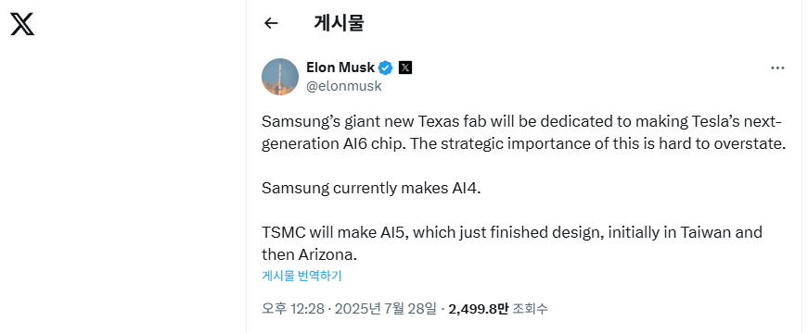Click the 2,499.8만 view count
Image resolution: width=808 pixels, height=333 pixels.
pos(478,309)
